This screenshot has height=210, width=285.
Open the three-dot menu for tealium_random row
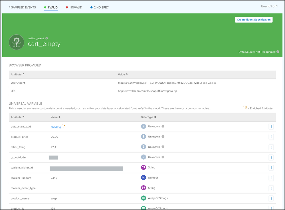271,178
